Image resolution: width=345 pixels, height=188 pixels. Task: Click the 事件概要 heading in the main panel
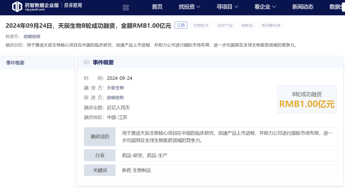click(x=103, y=63)
